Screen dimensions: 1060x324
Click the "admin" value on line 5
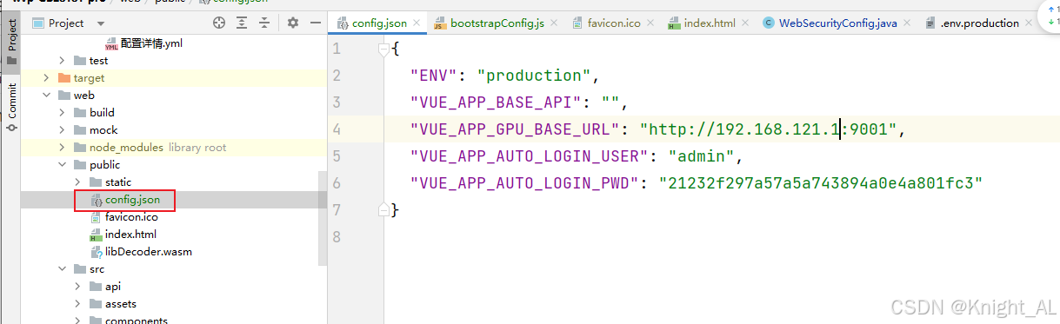click(702, 156)
